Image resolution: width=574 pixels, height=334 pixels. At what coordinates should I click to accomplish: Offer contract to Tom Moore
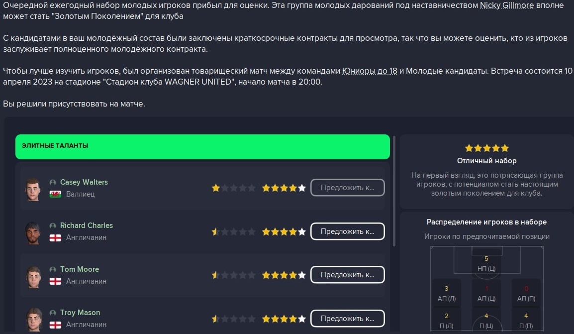[x=347, y=275]
